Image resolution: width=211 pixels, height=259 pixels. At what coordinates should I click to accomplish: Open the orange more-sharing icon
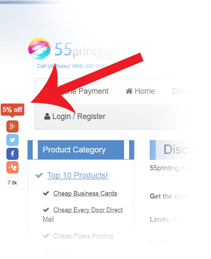12,167
